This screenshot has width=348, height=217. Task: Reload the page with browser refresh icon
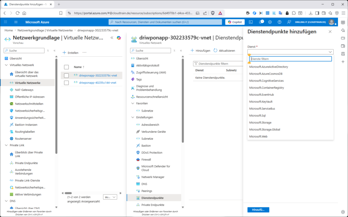pos(17,13)
